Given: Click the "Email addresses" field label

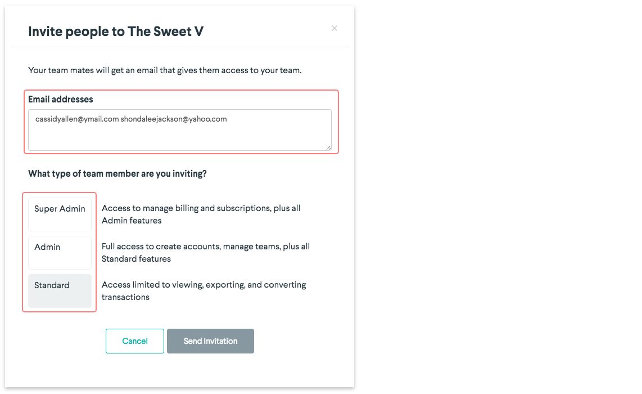Looking at the screenshot, I should click(x=61, y=99).
